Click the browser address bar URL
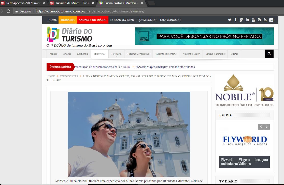The height and width of the screenshot is (185, 284). [x=90, y=11]
